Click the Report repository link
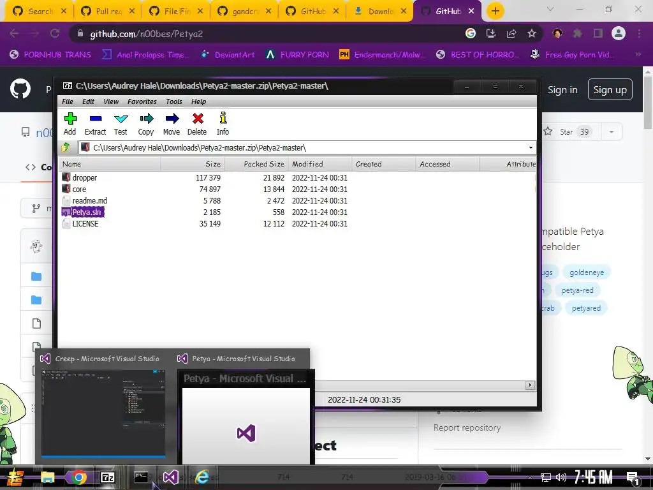This screenshot has height=490, width=653. (467, 427)
